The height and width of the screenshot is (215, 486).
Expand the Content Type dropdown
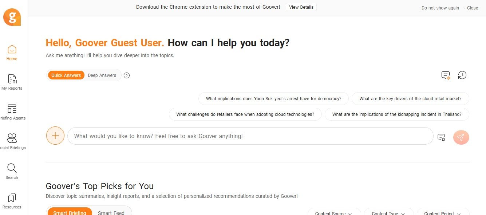click(388, 213)
